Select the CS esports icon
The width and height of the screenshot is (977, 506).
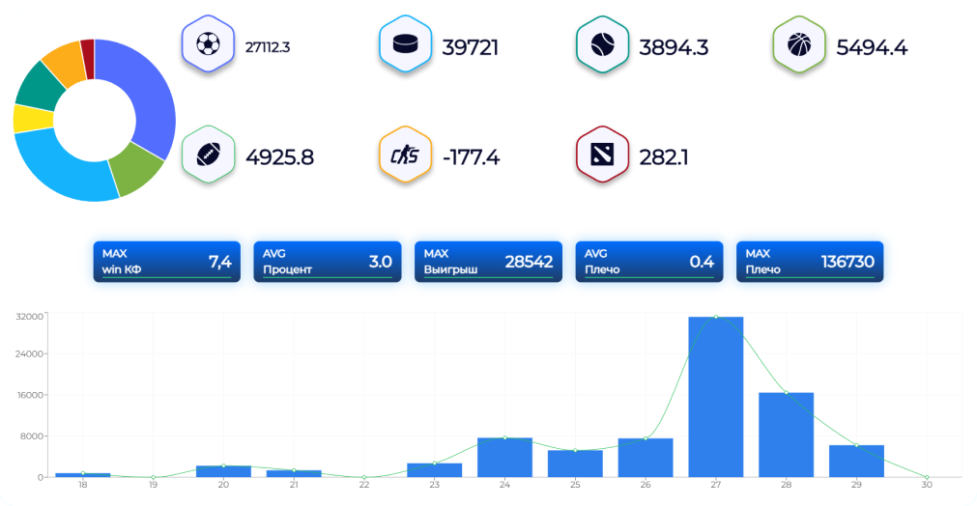tap(406, 155)
